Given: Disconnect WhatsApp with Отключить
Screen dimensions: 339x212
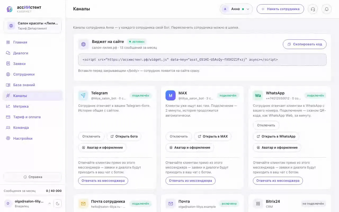Looking at the screenshot, I should (266, 125).
